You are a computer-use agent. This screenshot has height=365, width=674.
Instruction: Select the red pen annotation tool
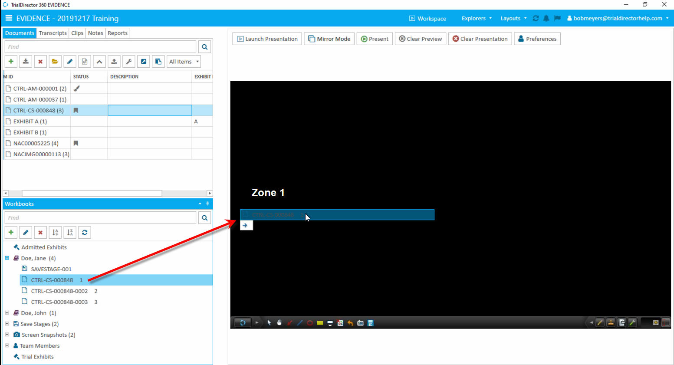click(290, 323)
